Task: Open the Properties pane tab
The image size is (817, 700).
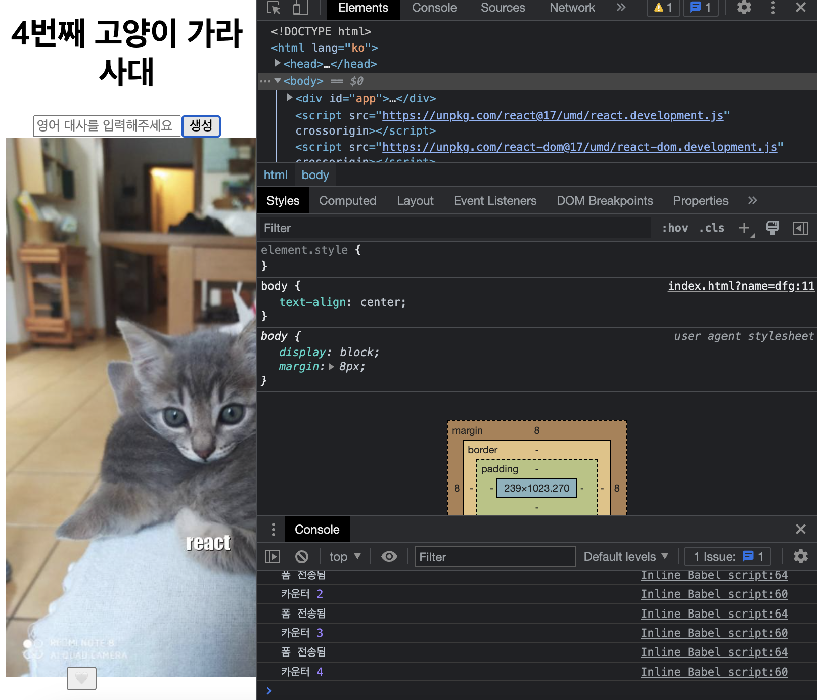Action: [700, 201]
